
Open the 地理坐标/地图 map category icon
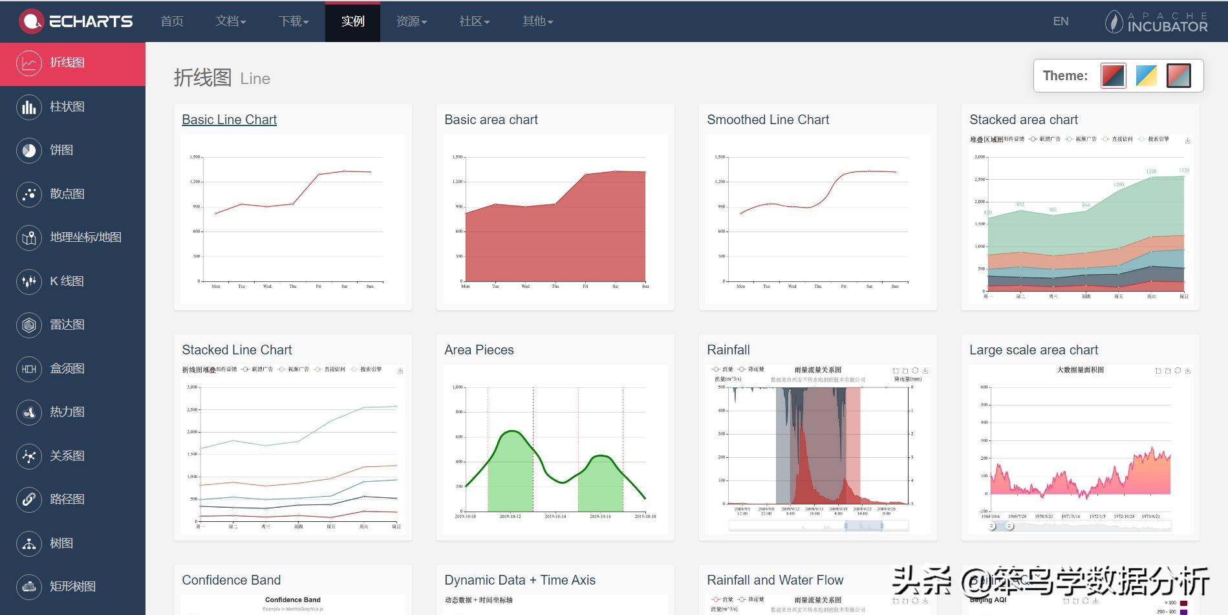point(29,238)
